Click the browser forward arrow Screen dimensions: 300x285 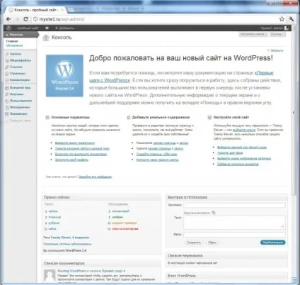17,19
